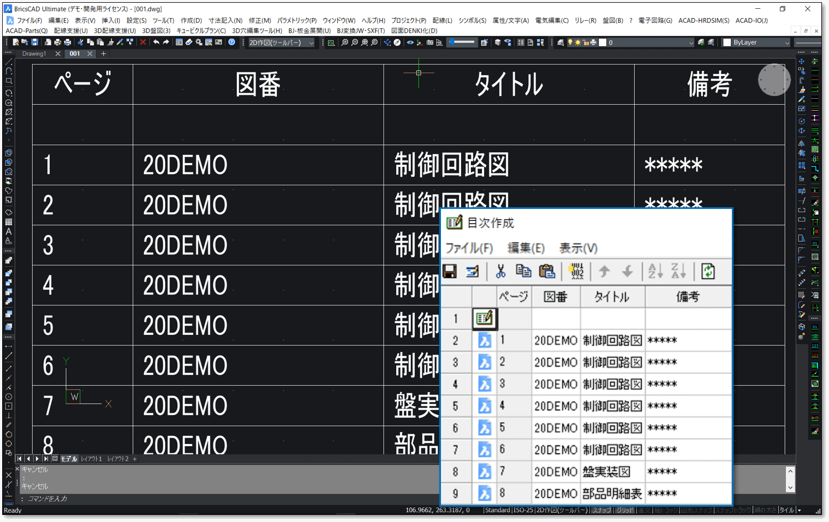Viewport: 829px width, 522px height.
Task: Click the ByLayer white color swatch
Action: pos(727,43)
